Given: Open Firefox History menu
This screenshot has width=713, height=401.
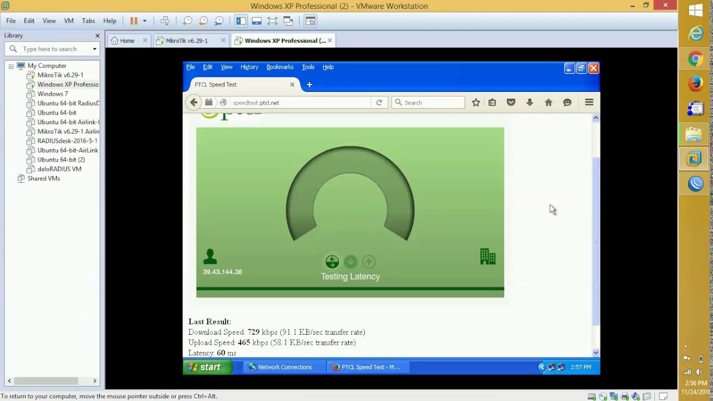Looking at the screenshot, I should pyautogui.click(x=250, y=67).
